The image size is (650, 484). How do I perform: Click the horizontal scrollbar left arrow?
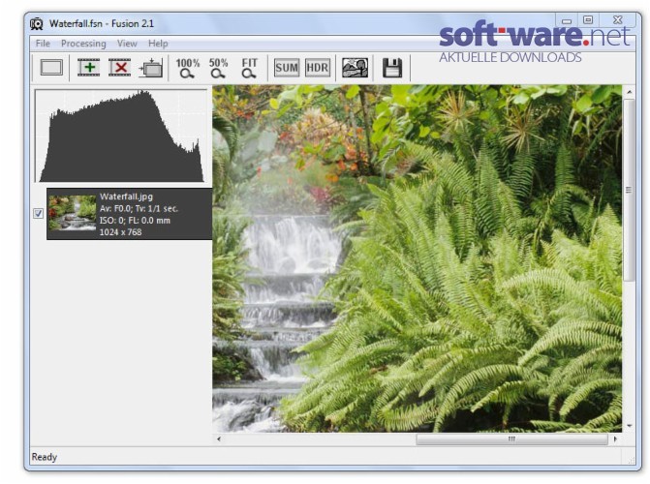tap(219, 439)
